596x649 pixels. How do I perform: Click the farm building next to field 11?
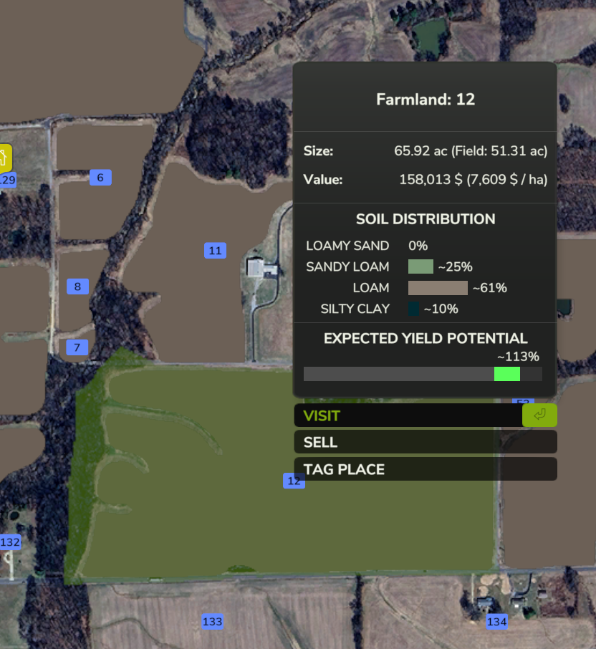pyautogui.click(x=256, y=268)
